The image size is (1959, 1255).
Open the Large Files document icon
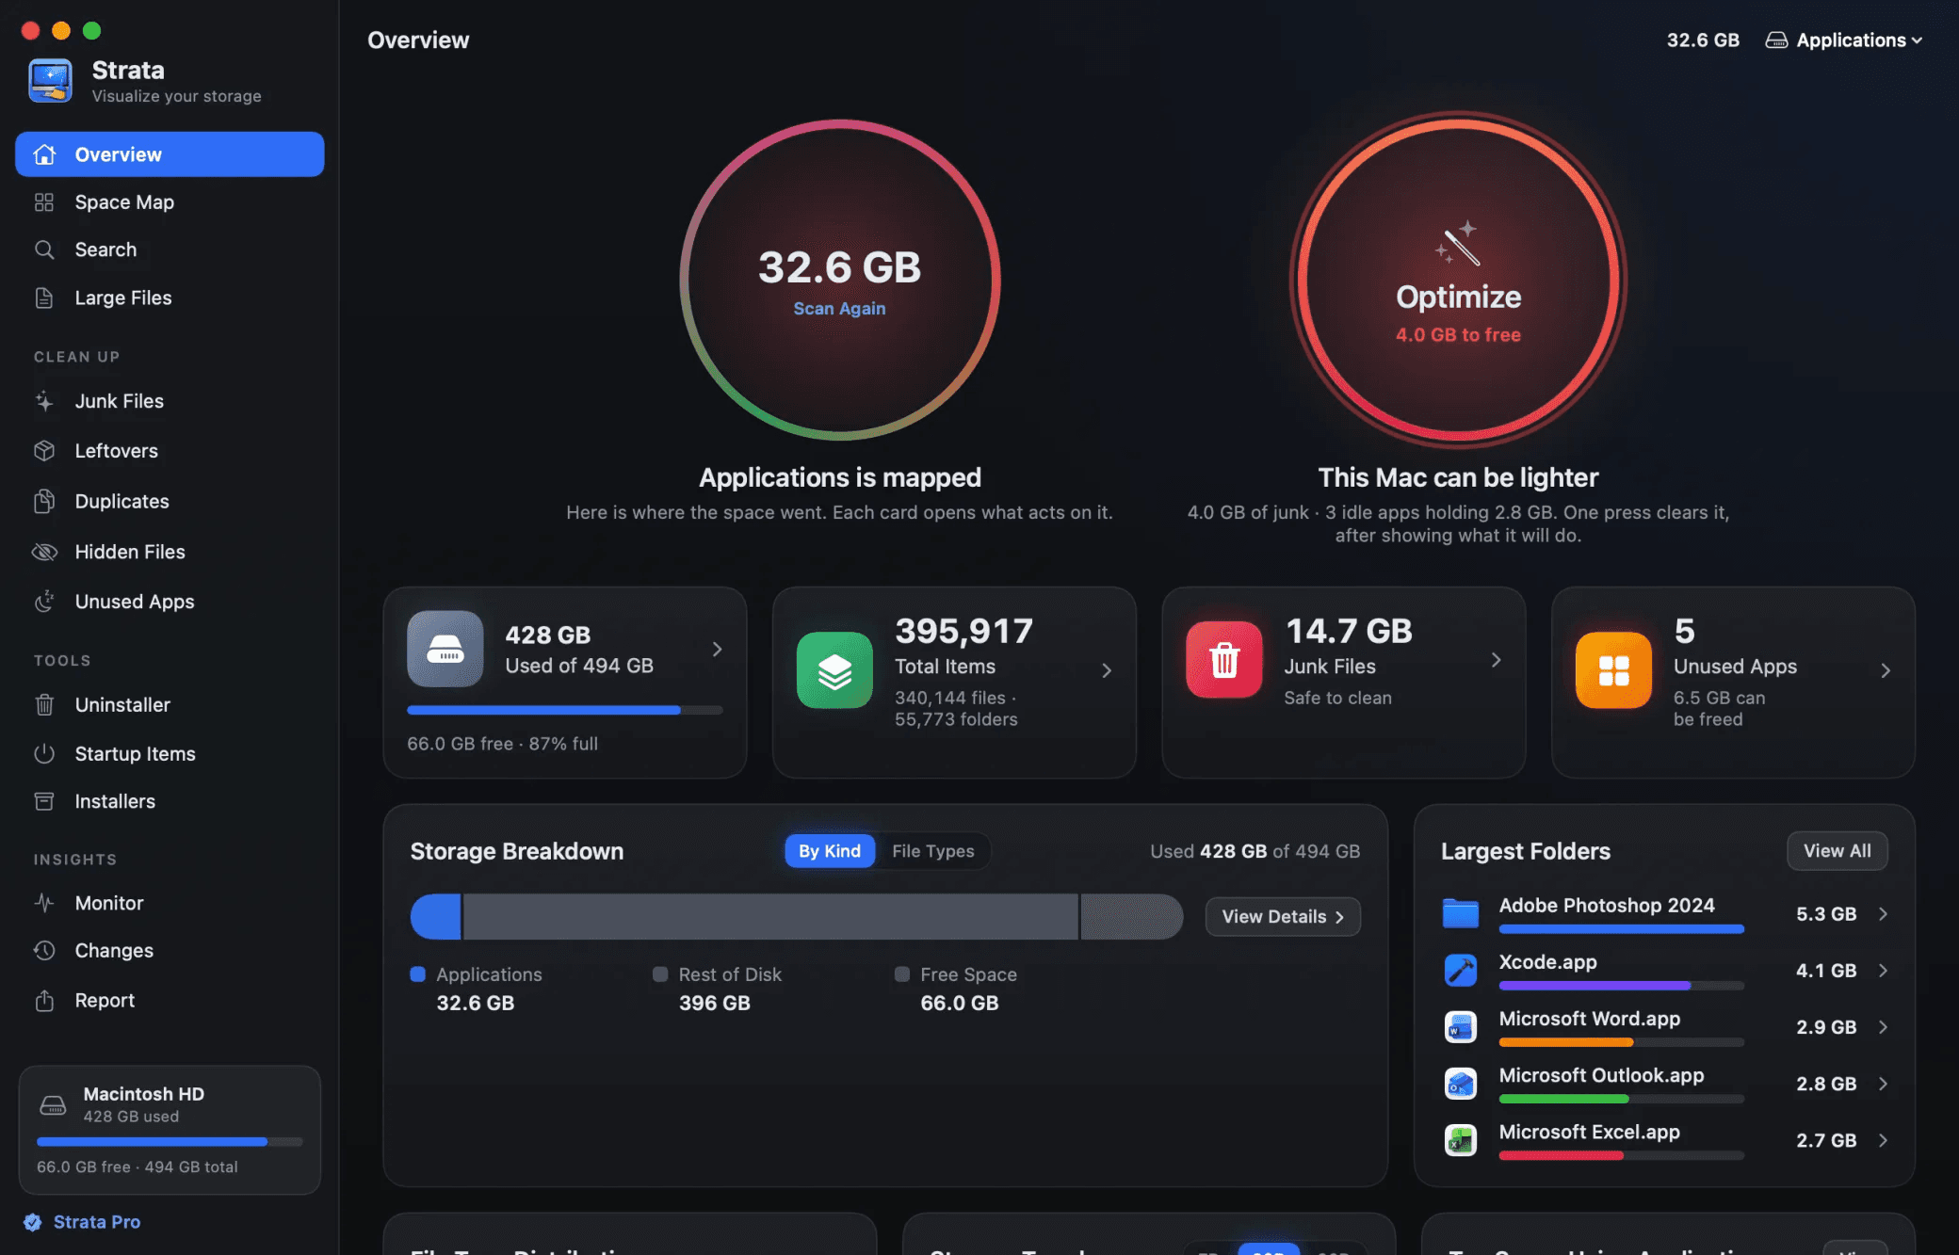point(44,298)
